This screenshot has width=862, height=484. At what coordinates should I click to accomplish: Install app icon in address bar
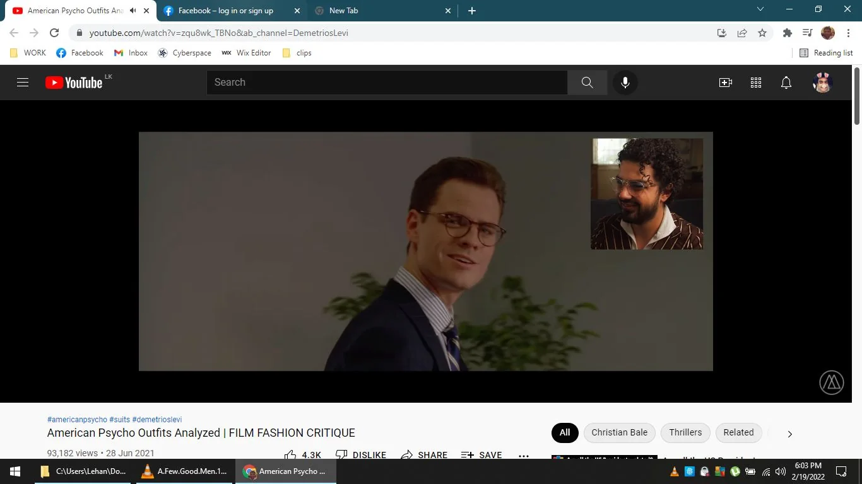722,33
